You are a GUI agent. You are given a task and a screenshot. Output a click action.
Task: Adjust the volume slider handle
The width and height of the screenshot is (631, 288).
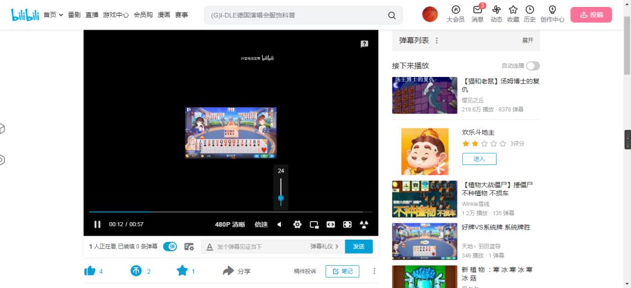281,198
